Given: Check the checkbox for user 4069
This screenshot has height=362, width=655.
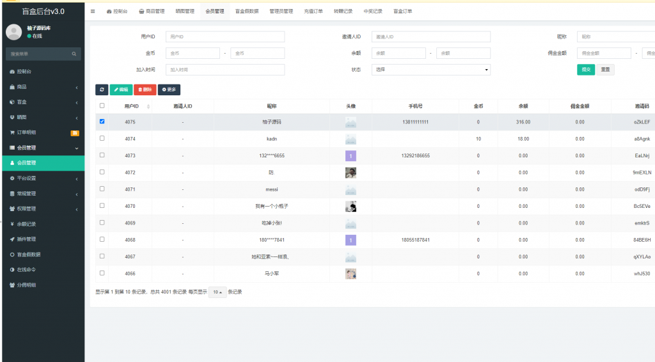Looking at the screenshot, I should [102, 223].
